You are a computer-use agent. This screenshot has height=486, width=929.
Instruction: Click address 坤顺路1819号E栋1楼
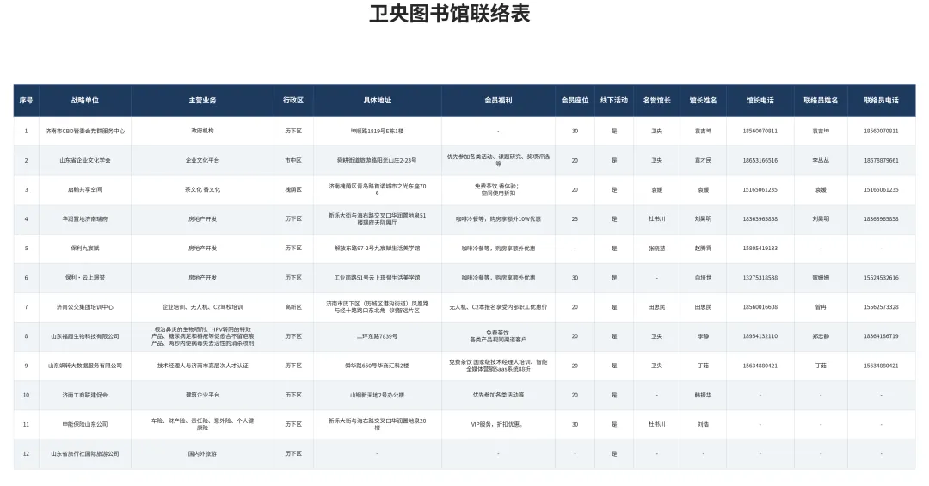click(377, 131)
